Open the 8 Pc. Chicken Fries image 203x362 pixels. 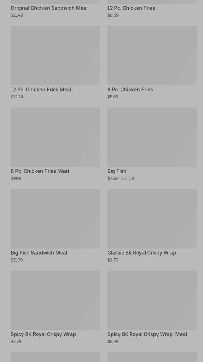pos(152,56)
